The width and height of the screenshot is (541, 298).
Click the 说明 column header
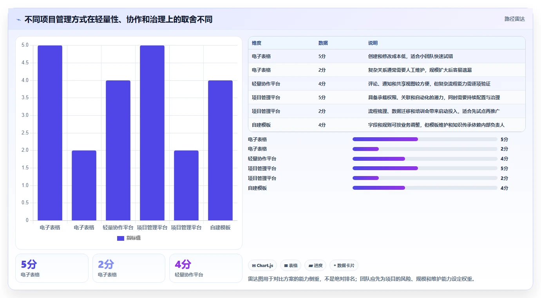tap(373, 43)
